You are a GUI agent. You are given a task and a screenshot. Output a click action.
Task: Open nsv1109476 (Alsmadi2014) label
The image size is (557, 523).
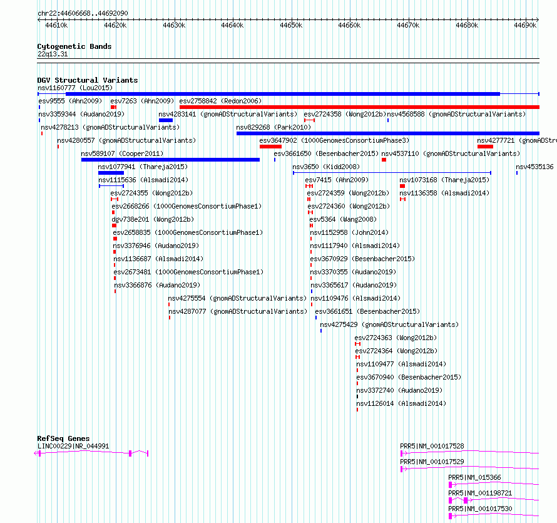(355, 298)
